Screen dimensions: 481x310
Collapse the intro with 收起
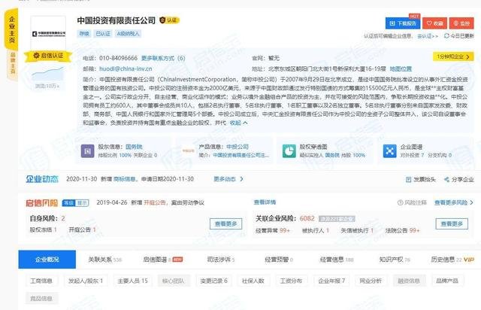tap(238, 123)
